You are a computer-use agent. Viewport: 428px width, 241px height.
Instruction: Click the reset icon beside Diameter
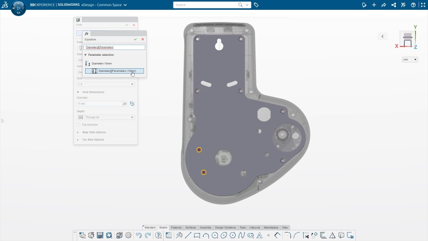coord(132,104)
